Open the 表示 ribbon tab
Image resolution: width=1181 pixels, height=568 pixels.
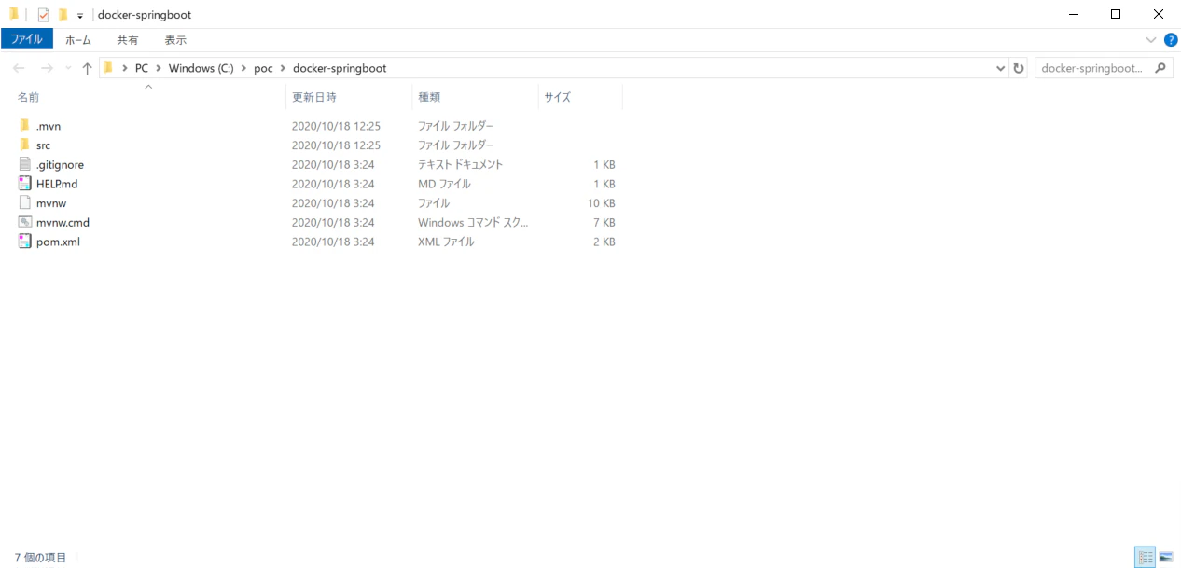[x=175, y=40]
